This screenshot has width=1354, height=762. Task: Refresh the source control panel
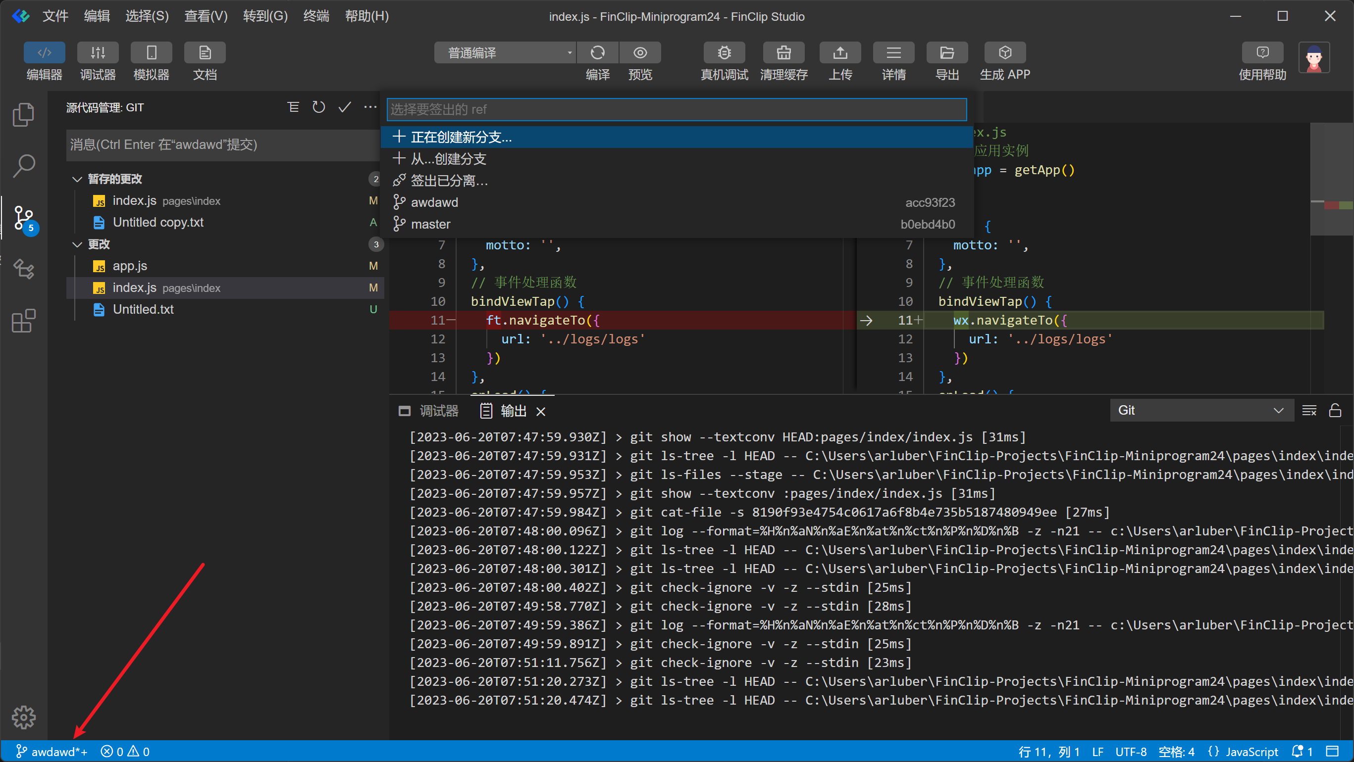click(x=318, y=108)
